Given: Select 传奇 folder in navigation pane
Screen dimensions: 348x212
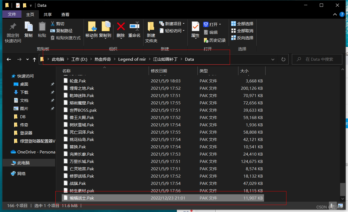Looking at the screenshot, I should point(24,125).
